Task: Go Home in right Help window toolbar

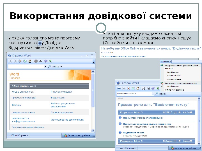Action: (138, 88)
